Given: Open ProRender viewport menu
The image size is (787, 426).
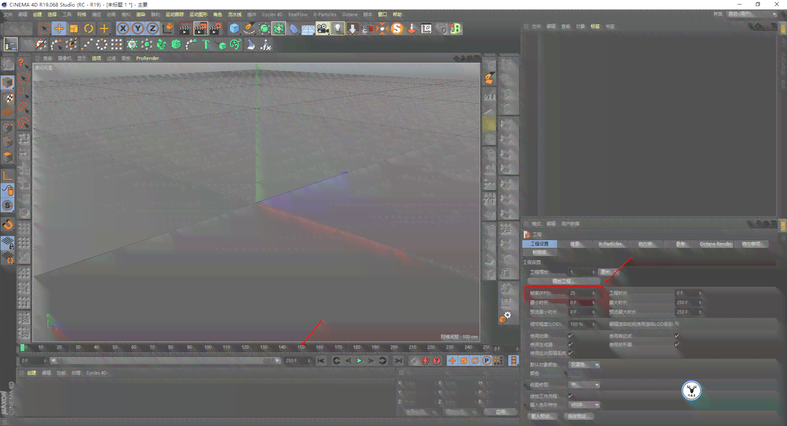Looking at the screenshot, I should click(x=147, y=58).
